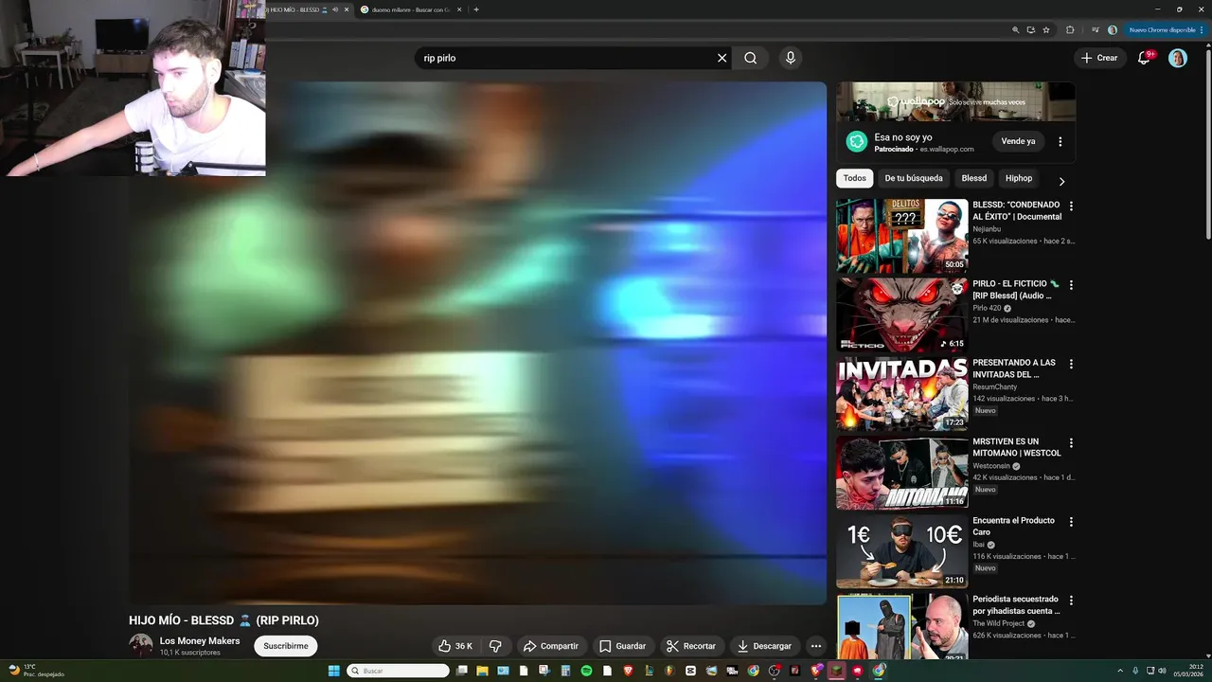Screen dimensions: 1212x682
Task: Click the Recortar button
Action: 691,646
